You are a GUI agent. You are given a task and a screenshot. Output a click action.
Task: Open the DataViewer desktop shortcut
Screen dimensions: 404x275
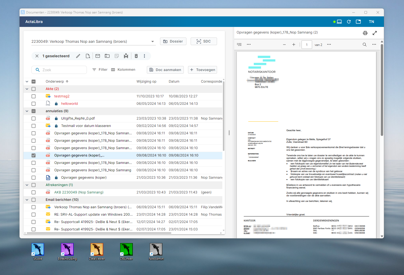97,252
